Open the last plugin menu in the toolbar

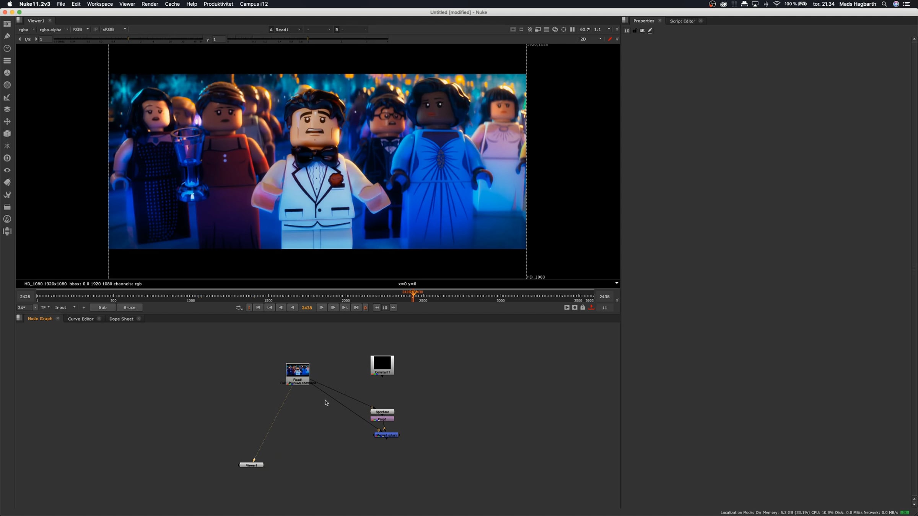tap(7, 231)
